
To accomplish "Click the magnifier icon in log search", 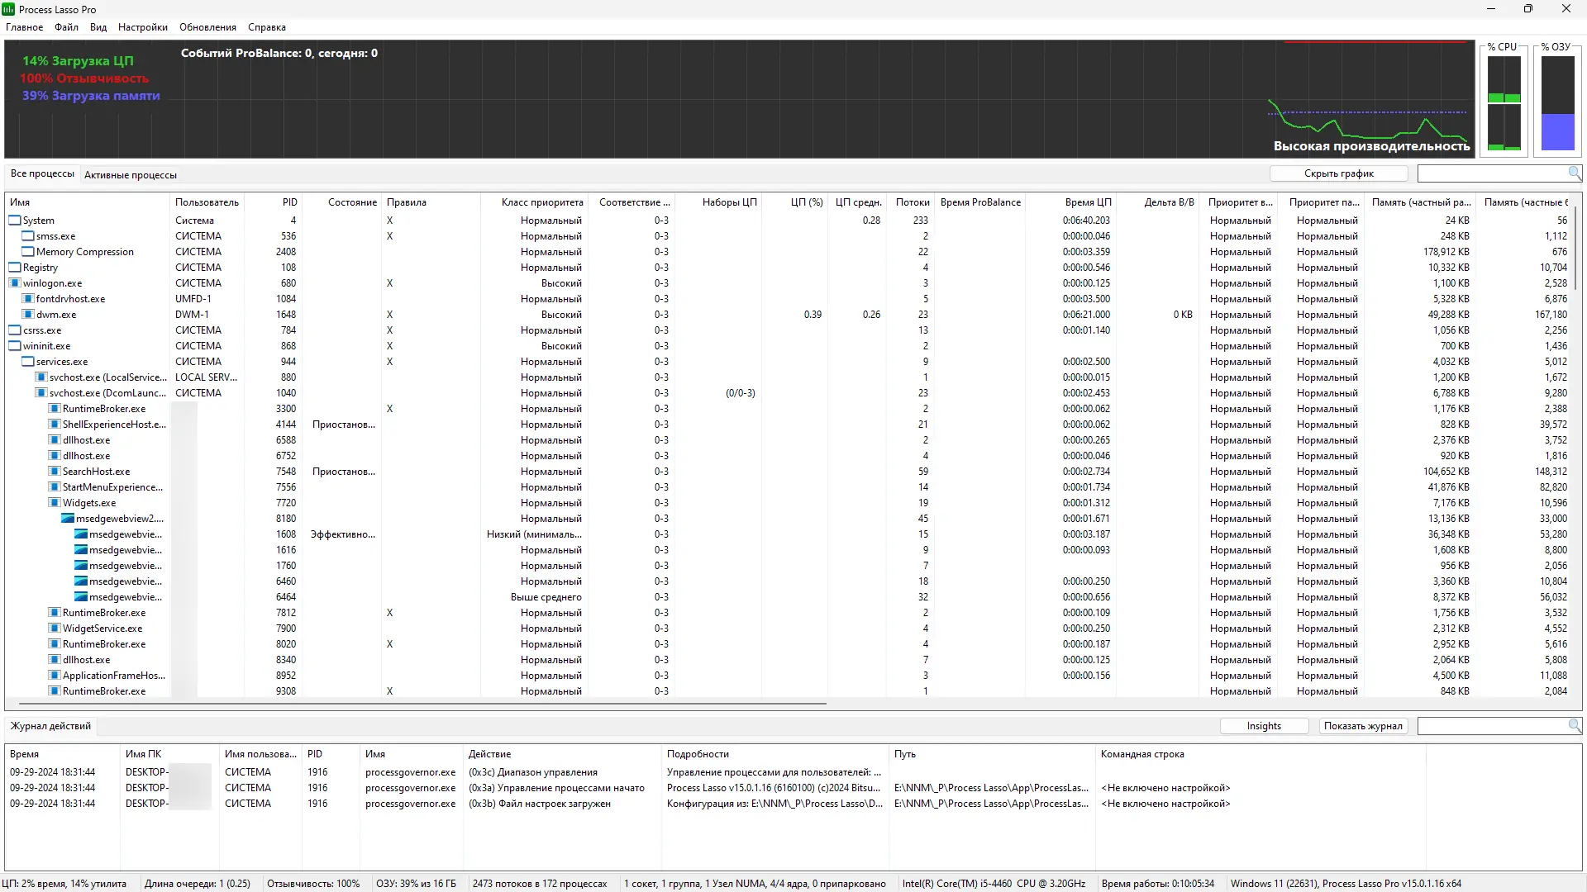I will pyautogui.click(x=1575, y=725).
